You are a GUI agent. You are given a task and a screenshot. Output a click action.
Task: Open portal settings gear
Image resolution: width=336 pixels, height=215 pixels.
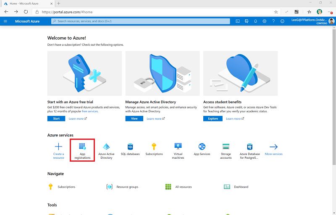pos(265,21)
